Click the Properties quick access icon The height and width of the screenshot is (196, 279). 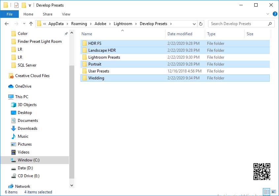point(16,5)
